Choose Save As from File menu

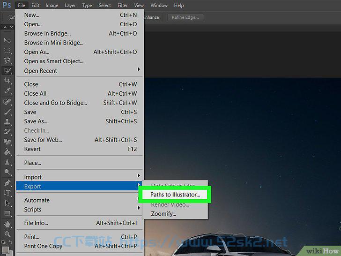pos(80,121)
